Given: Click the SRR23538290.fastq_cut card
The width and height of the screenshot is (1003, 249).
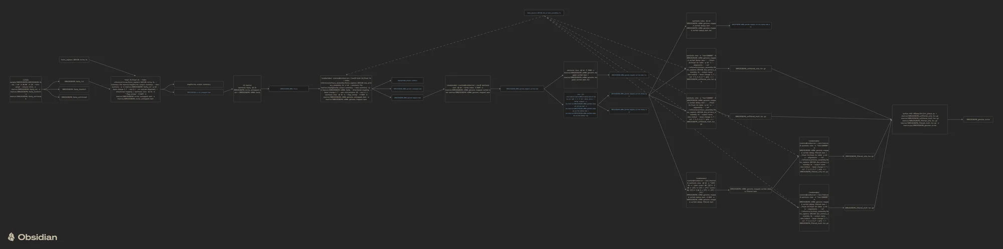Looking at the screenshot, I should tap(74, 81).
